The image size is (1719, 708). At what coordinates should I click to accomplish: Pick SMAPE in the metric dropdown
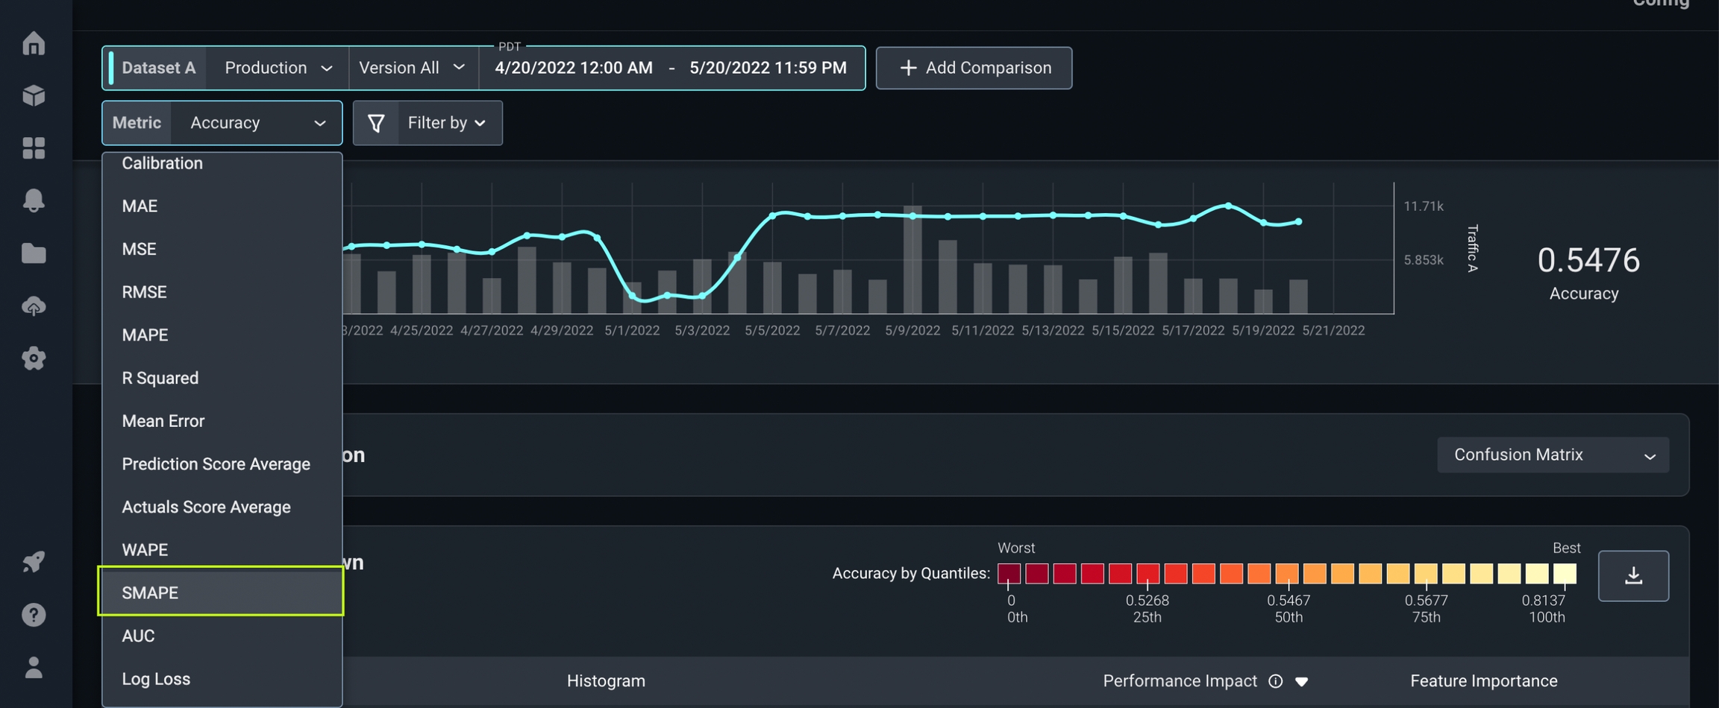tap(222, 593)
